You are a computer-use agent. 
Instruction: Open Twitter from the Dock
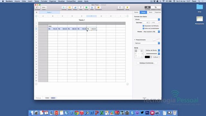tap(142, 113)
